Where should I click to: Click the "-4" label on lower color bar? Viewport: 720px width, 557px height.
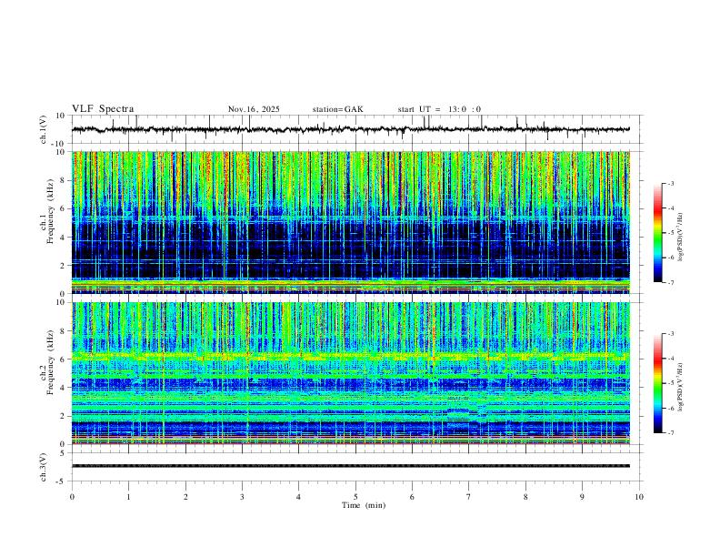coord(671,359)
